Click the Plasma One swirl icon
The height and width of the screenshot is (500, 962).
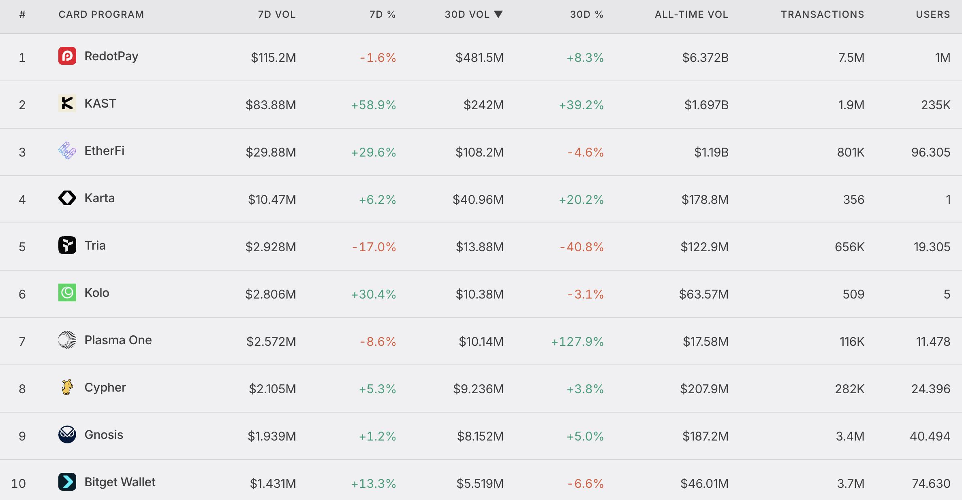click(67, 340)
